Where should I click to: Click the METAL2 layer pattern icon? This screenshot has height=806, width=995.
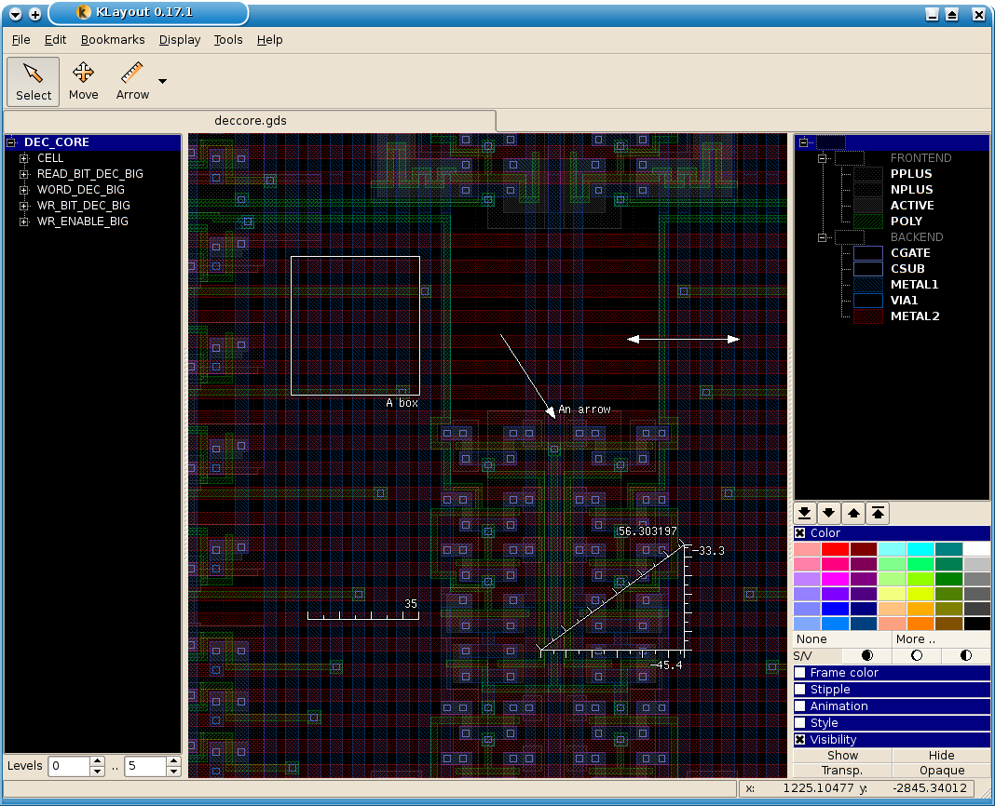[x=868, y=316]
